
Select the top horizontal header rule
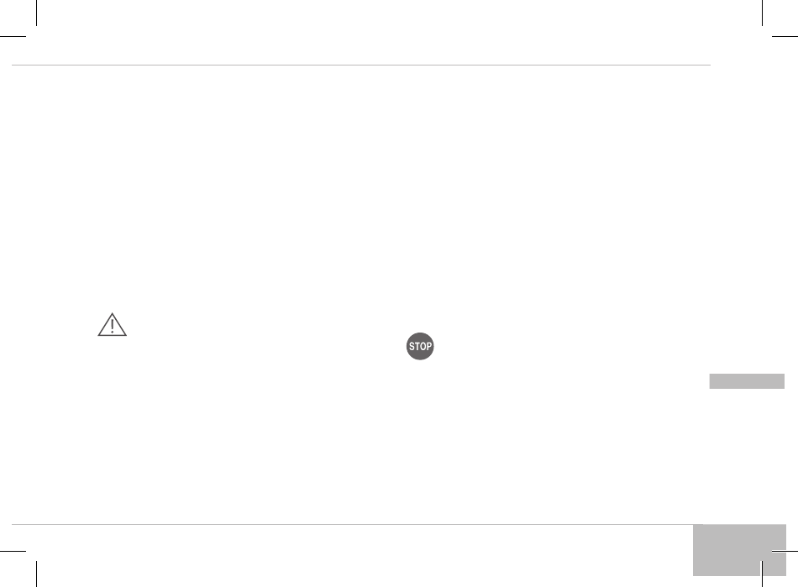pyautogui.click(x=361, y=66)
